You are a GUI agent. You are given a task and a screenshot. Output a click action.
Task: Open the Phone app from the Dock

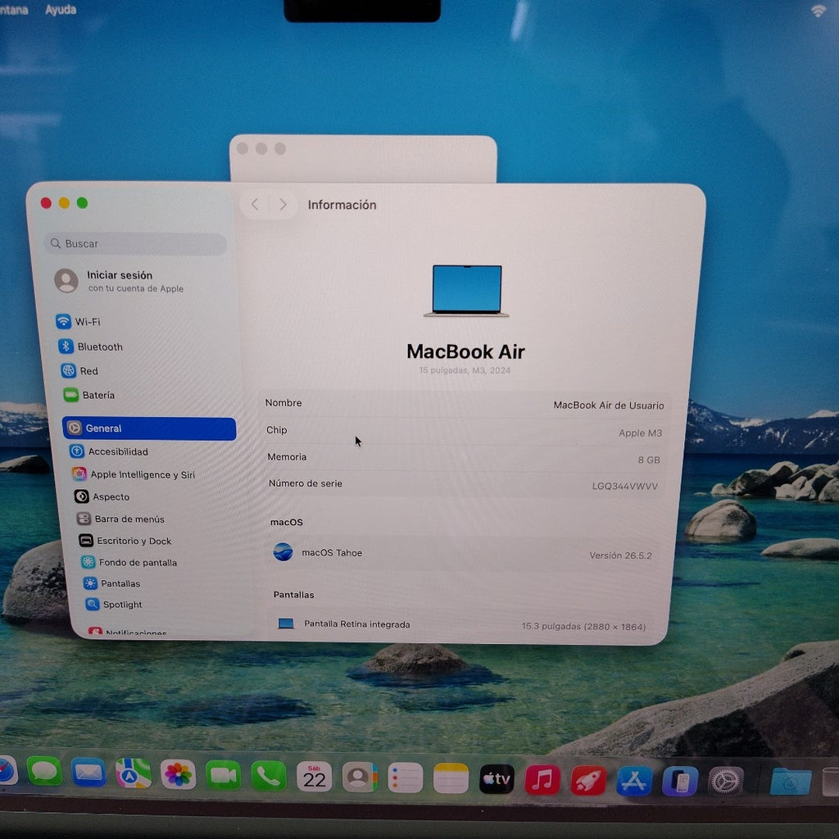[269, 776]
